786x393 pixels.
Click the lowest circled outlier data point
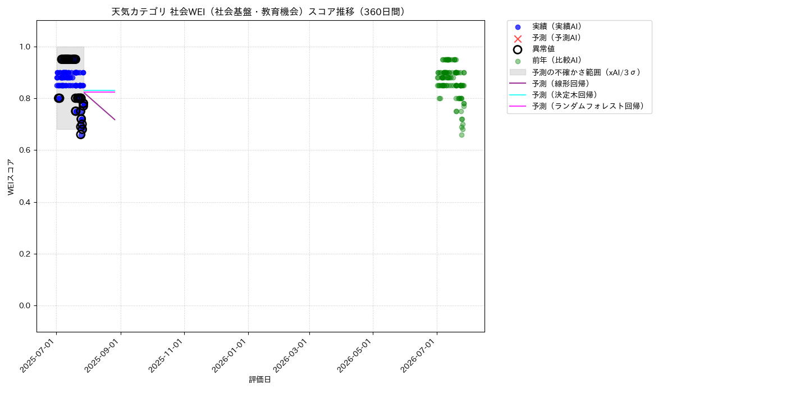pos(81,135)
